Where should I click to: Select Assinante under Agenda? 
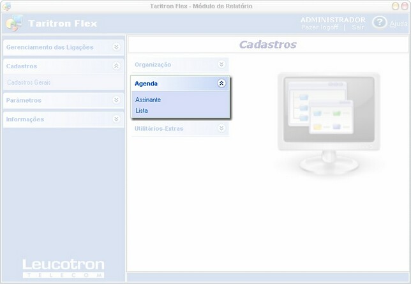click(x=148, y=100)
